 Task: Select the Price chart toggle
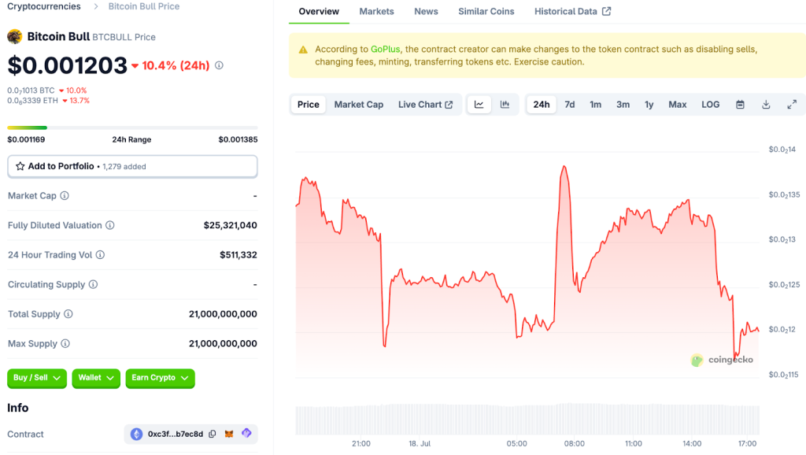pyautogui.click(x=309, y=105)
